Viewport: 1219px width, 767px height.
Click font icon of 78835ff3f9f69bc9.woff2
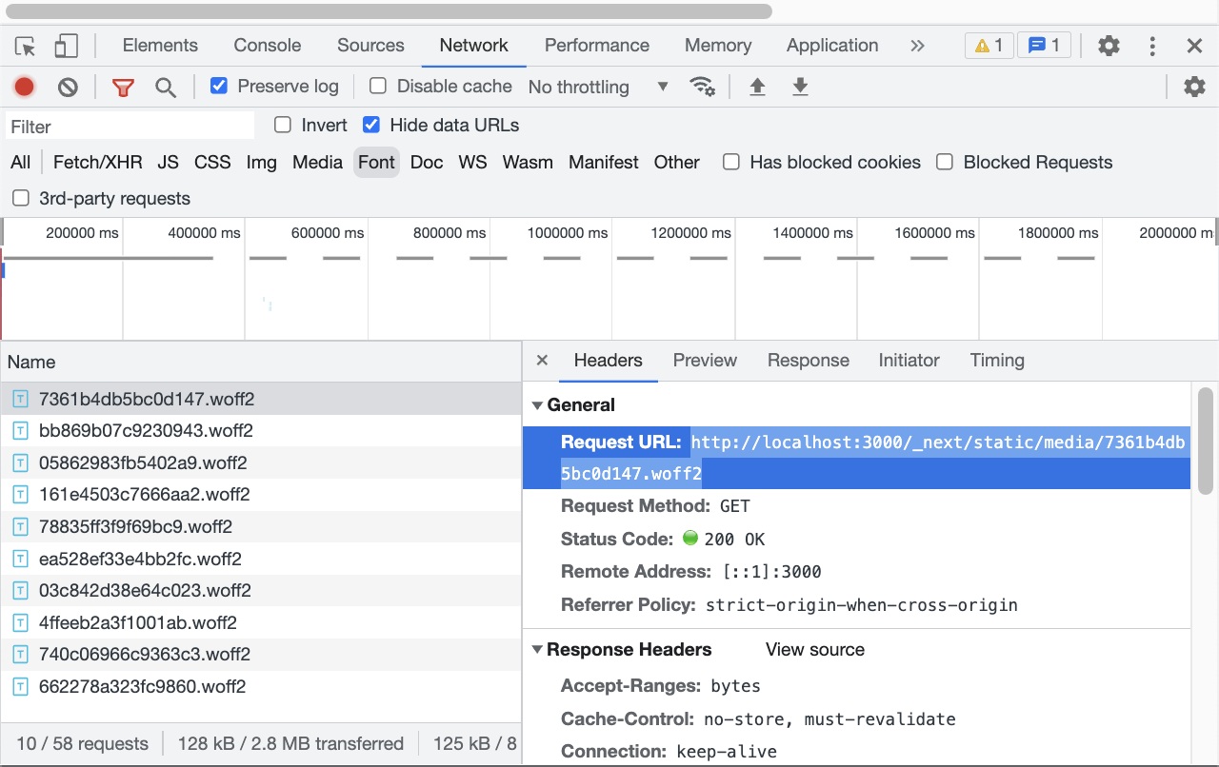[x=20, y=527]
